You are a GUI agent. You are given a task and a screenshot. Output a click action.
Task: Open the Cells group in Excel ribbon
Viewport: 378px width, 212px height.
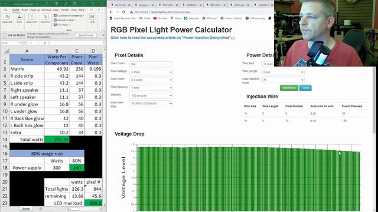[92, 19]
